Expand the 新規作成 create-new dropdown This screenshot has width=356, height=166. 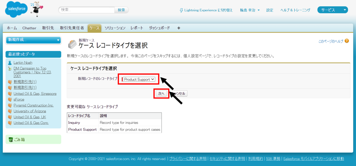coord(33,40)
